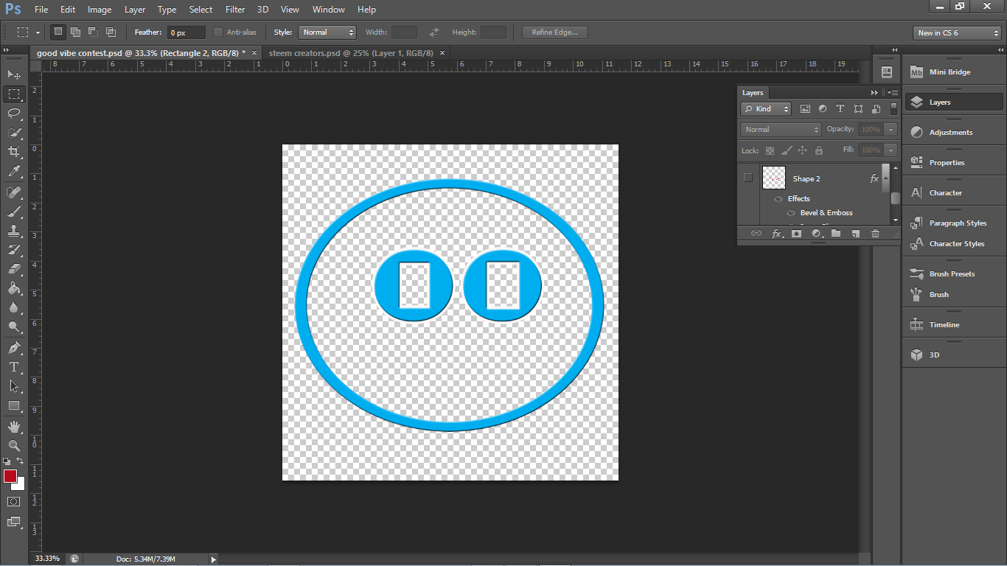Turn layer filtering on or off
Viewport: 1007px width, 566px height.
coord(893,108)
